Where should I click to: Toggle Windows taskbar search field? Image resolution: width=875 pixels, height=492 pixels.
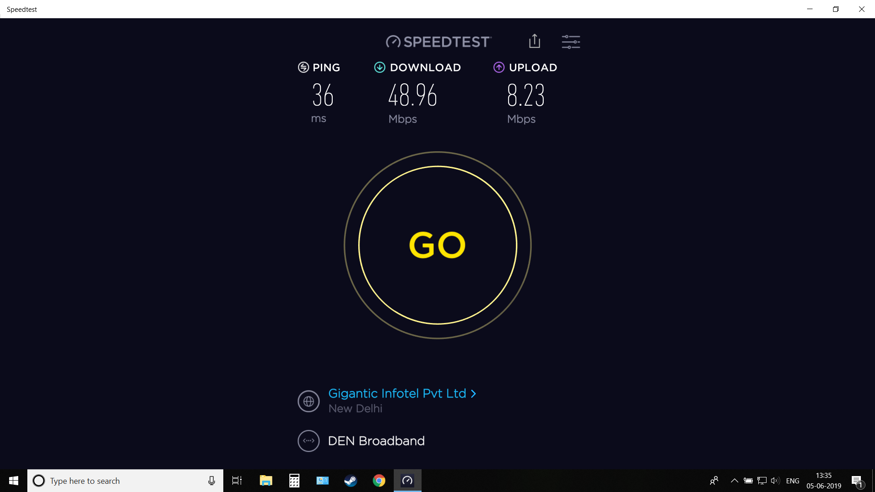coord(125,481)
